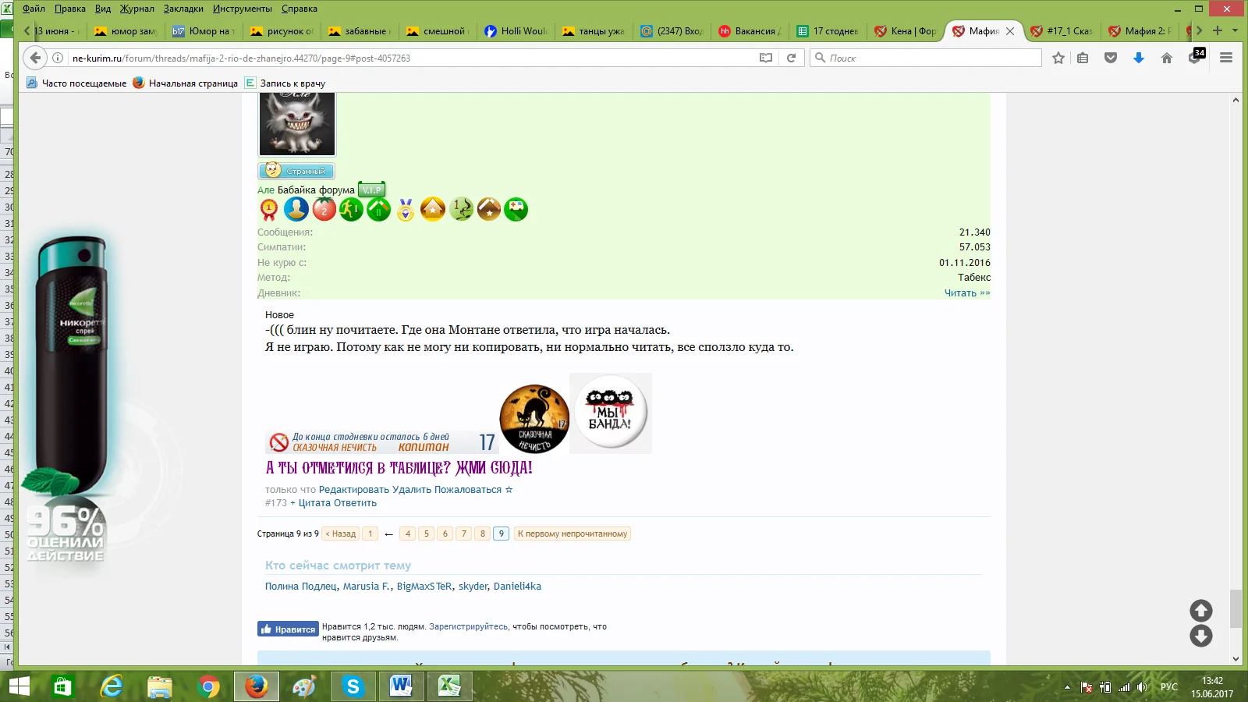This screenshot has height=702, width=1248.
Task: Click the Удалить link
Action: click(x=412, y=490)
